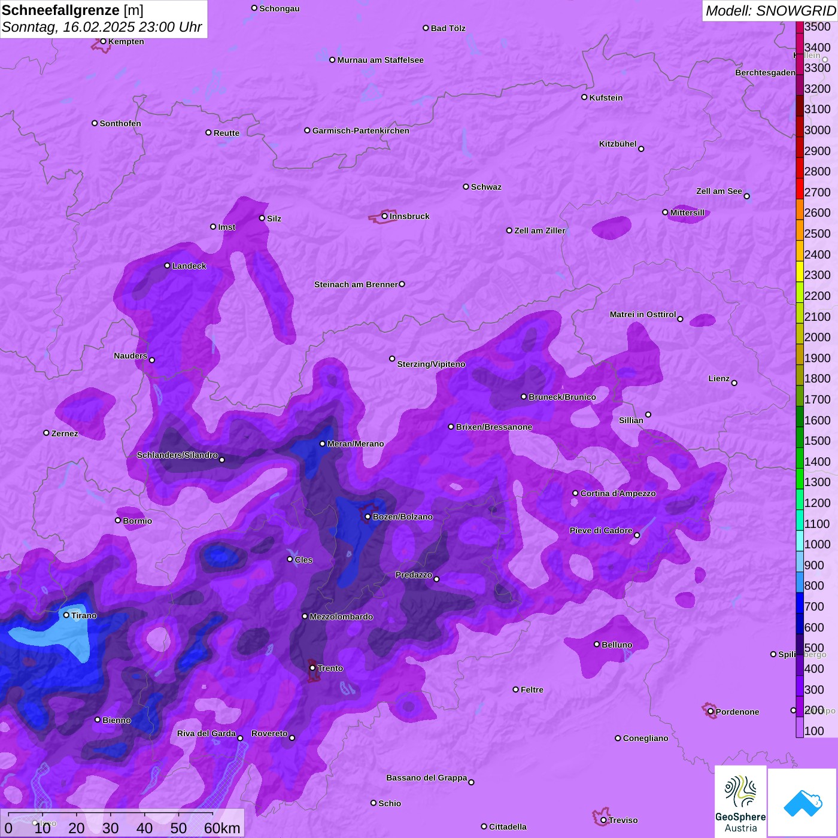Image resolution: width=838 pixels, height=838 pixels.
Task: Click the 100 m light purple legend swatch
Action: click(x=800, y=727)
